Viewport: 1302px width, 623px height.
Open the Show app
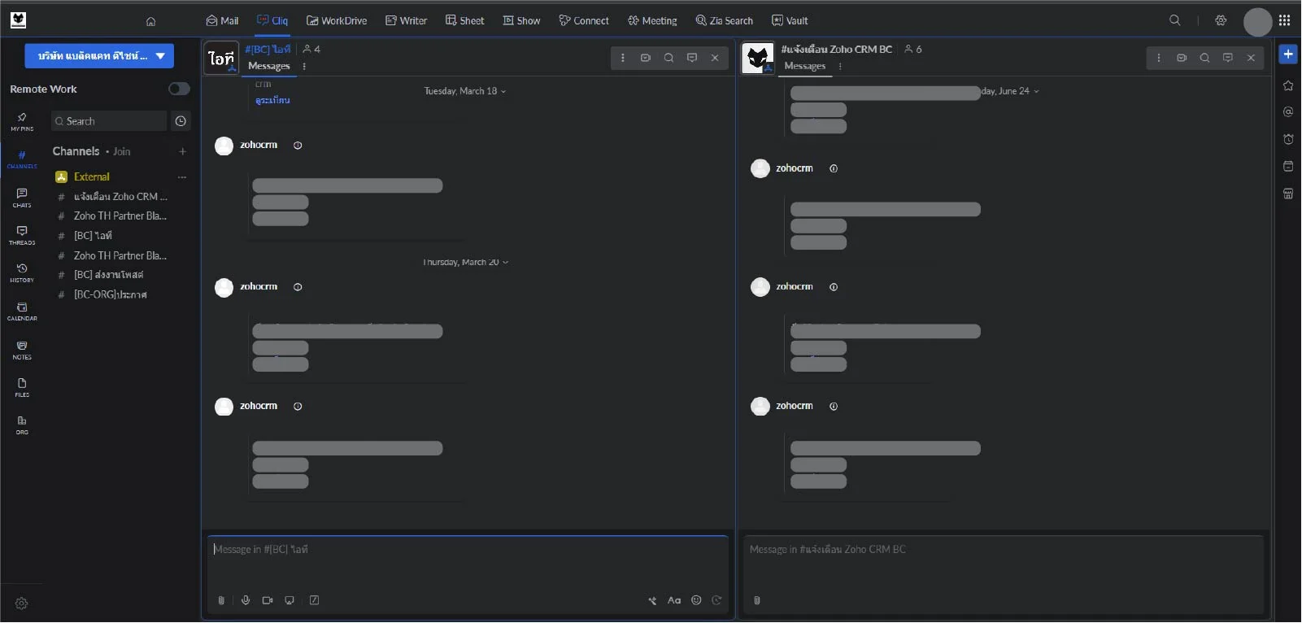[x=521, y=20]
